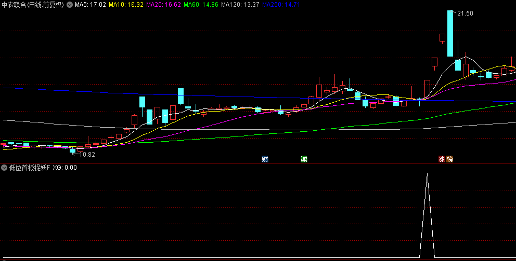Click the blue MA250 moving average label
The height and width of the screenshot is (261, 516).
coord(280,5)
